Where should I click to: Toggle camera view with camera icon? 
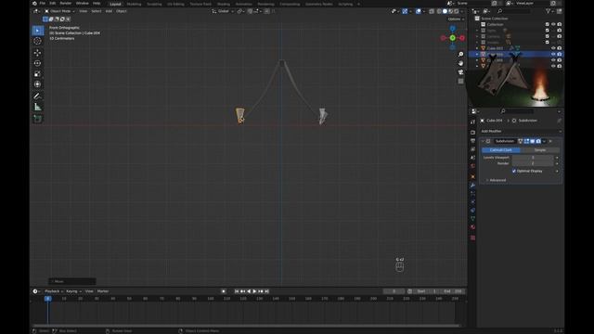(460, 72)
